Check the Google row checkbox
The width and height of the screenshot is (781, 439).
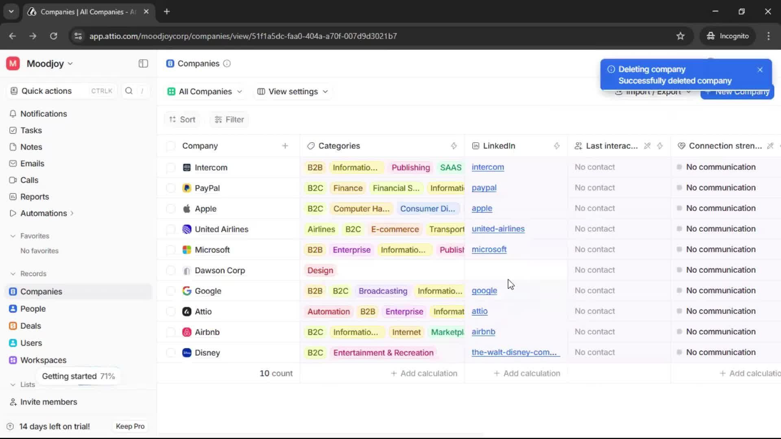(x=171, y=291)
